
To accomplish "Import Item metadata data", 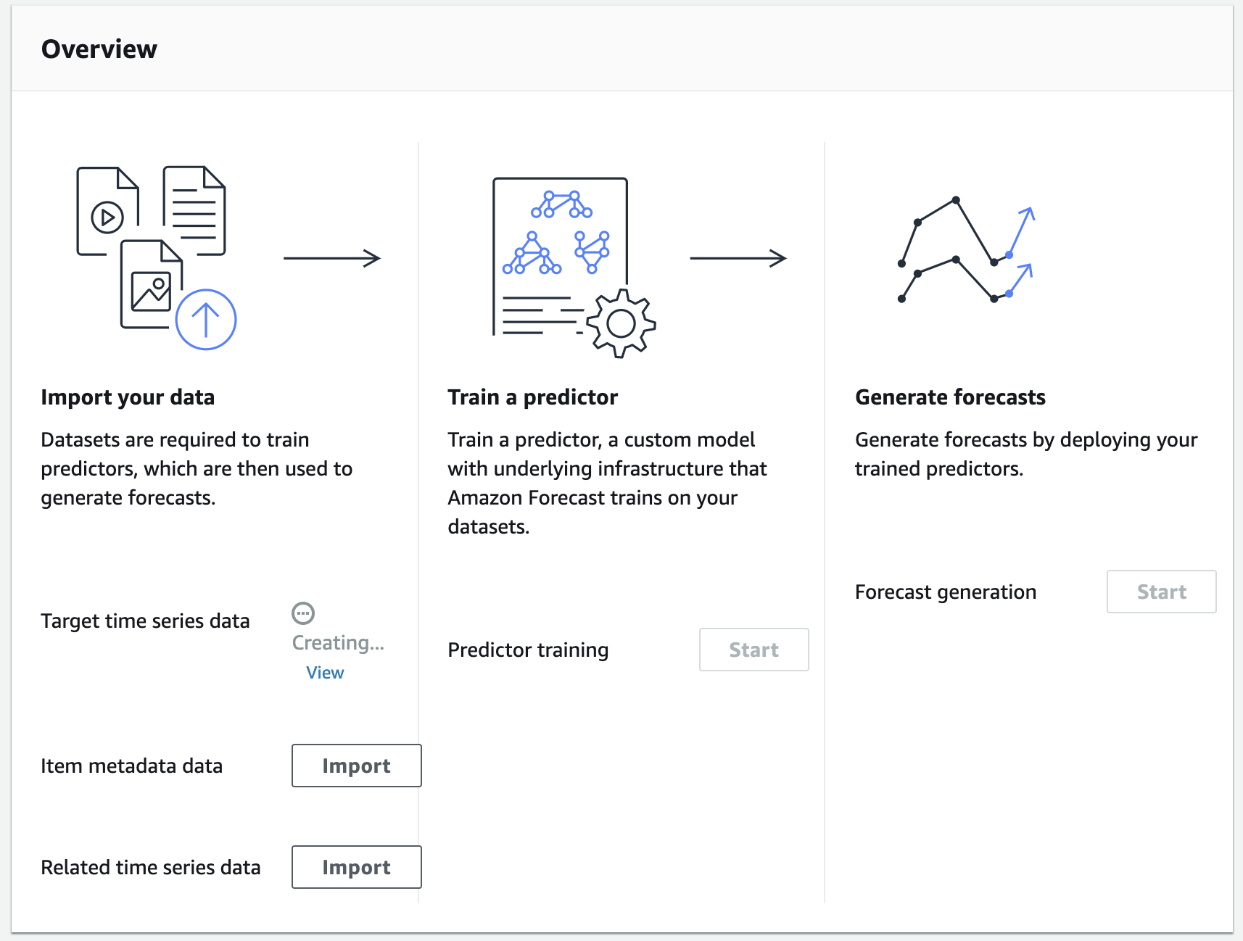I will (x=356, y=766).
